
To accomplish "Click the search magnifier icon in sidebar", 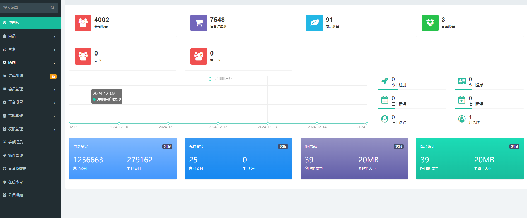I will coord(52,8).
